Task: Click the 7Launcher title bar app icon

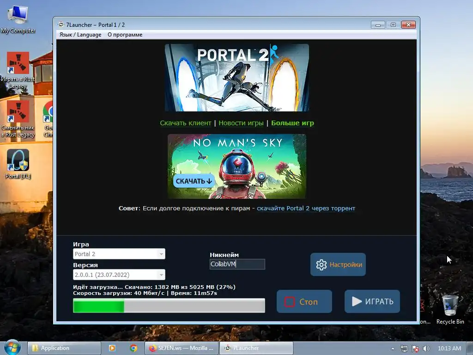Action: click(61, 24)
